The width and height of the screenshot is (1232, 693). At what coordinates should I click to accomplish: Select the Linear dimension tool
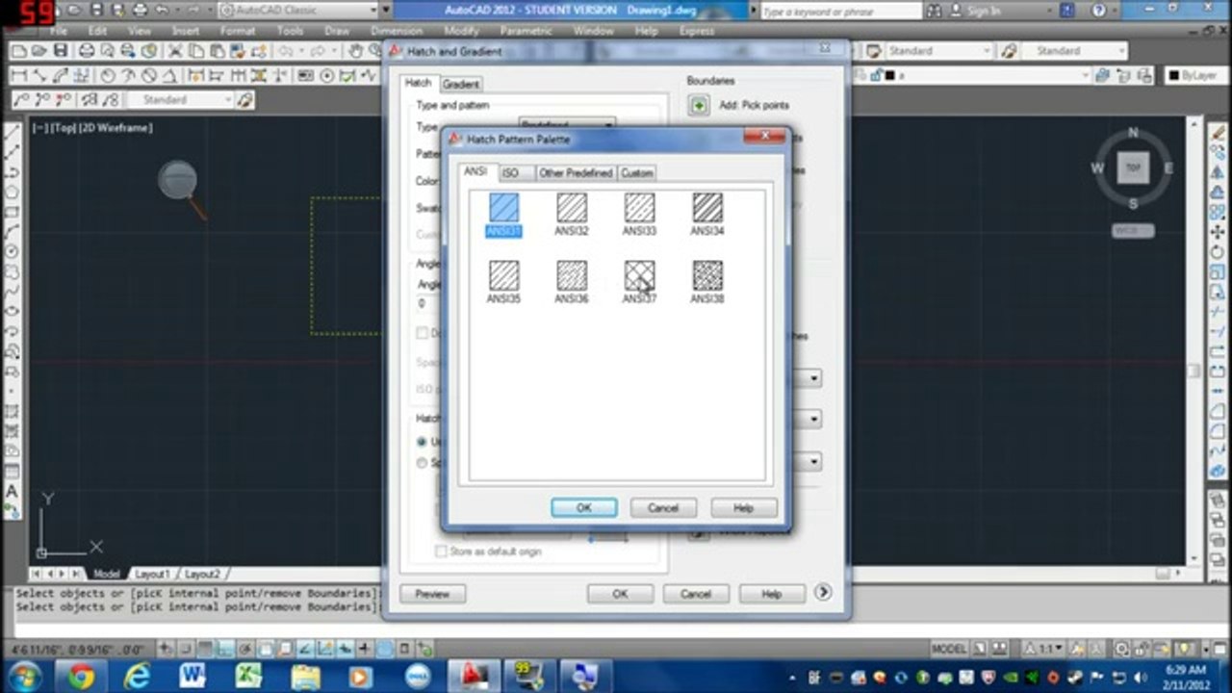tap(18, 75)
